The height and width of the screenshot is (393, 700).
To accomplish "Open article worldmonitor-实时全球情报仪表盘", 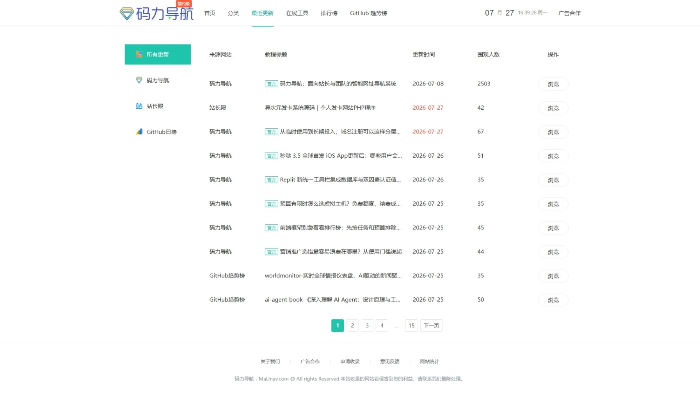I will pyautogui.click(x=333, y=276).
